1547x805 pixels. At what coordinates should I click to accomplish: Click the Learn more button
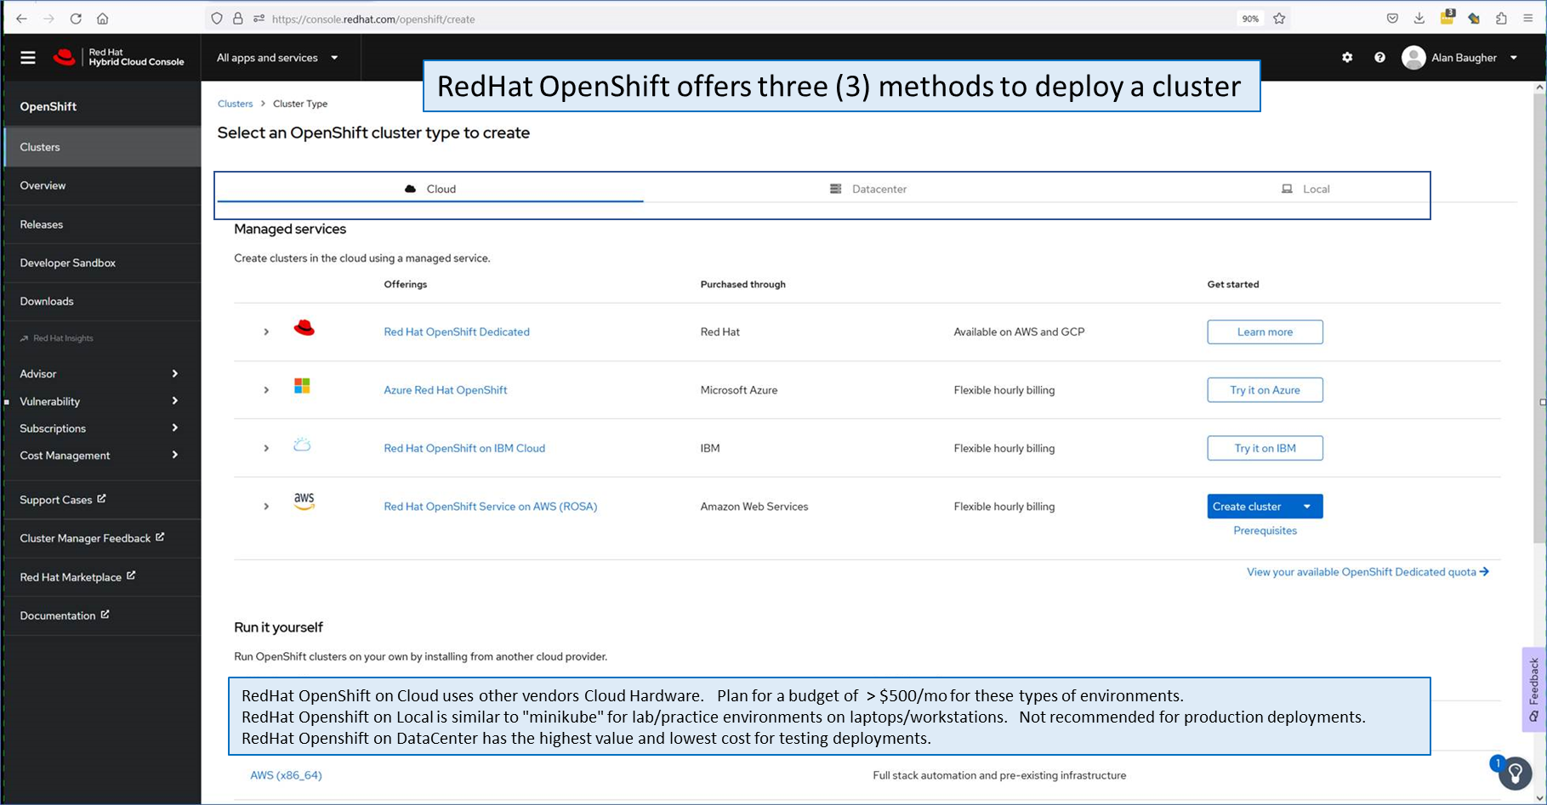(1265, 332)
